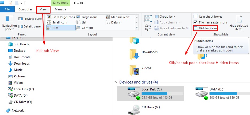Choose Small icons layout
This screenshot has width=250, height=115.
[57, 22]
